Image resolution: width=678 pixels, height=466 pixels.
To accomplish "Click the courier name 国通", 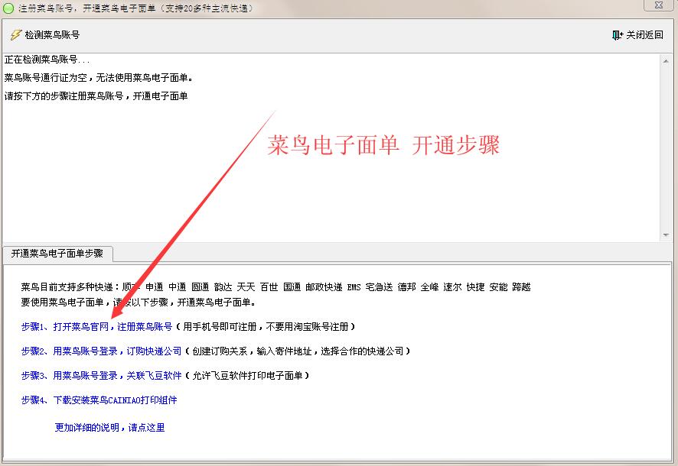I will pyautogui.click(x=292, y=287).
